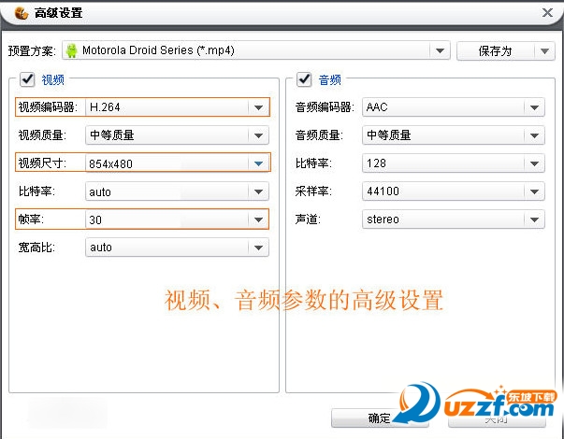The width and height of the screenshot is (564, 439).
Task: Click the 保存为 button
Action: pyautogui.click(x=495, y=50)
